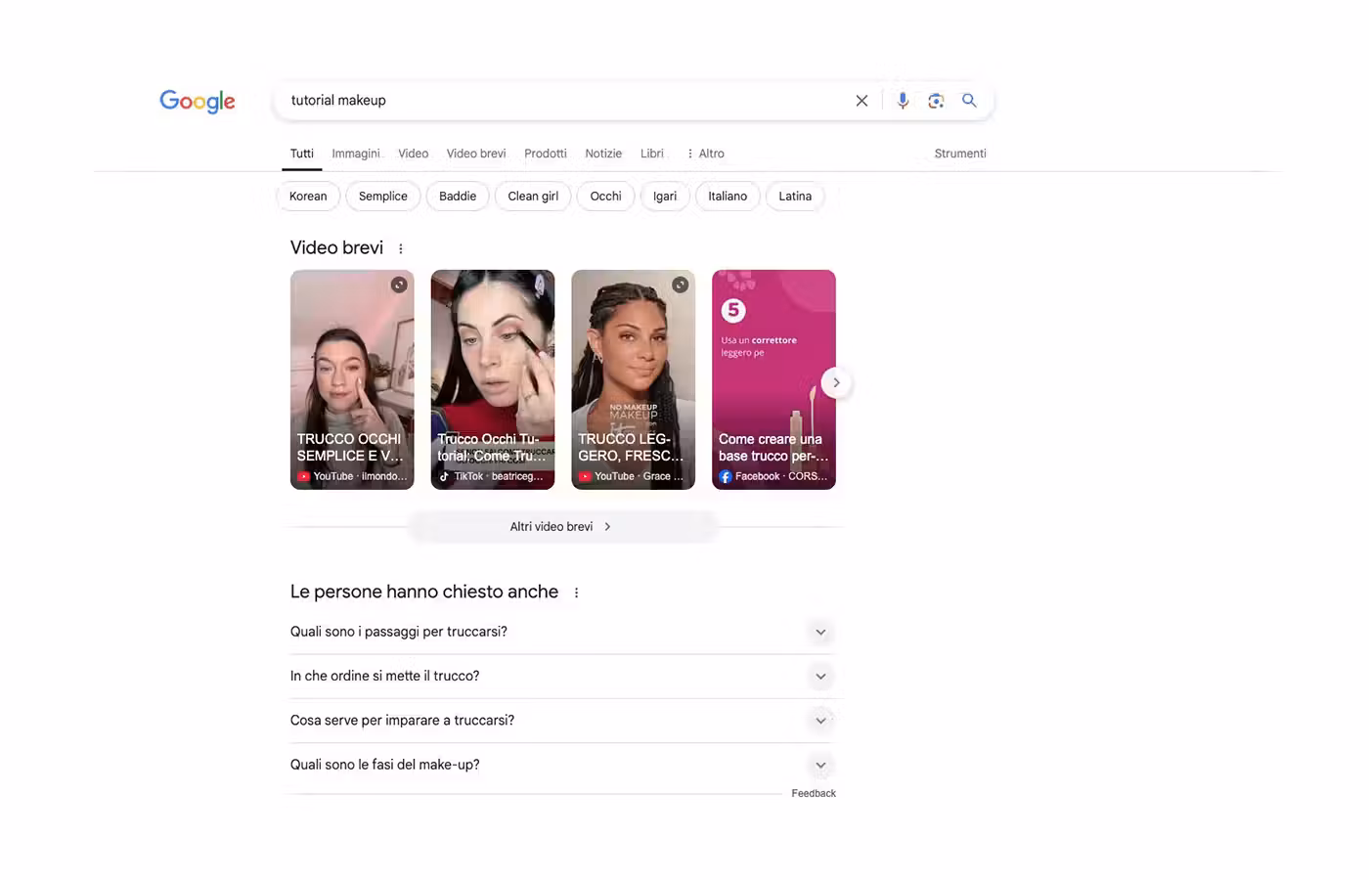
Task: Open Come creare una base trucco Facebook video
Action: coord(773,379)
